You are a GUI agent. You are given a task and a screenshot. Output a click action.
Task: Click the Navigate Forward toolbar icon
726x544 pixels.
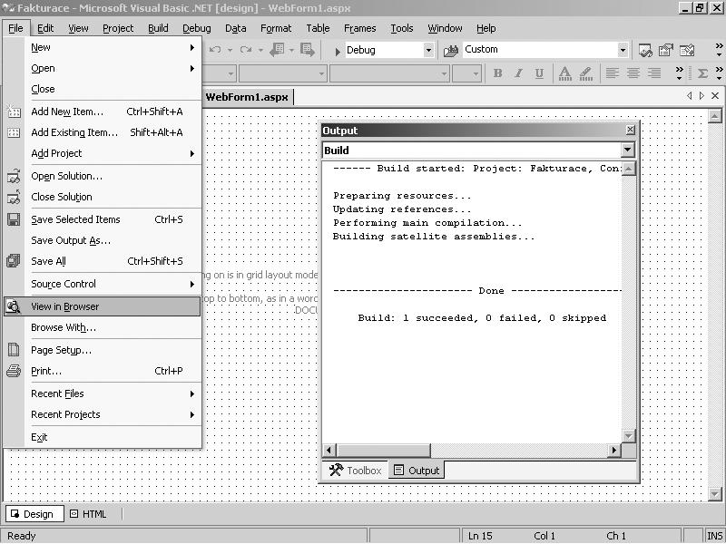tap(308, 50)
